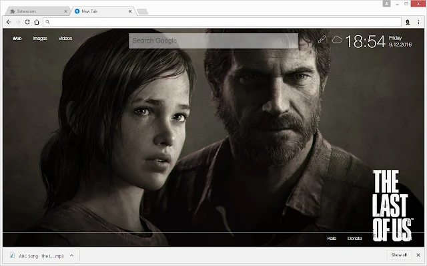Select the Images search mode
The image size is (427, 266).
pos(40,39)
